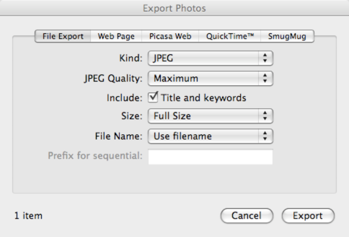Open the File Name dropdown
Viewport: 349px width, 237px height.
pyautogui.click(x=204, y=136)
